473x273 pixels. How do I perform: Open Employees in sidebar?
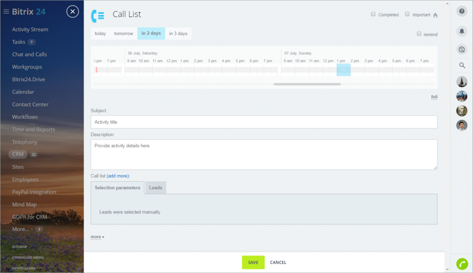click(25, 180)
